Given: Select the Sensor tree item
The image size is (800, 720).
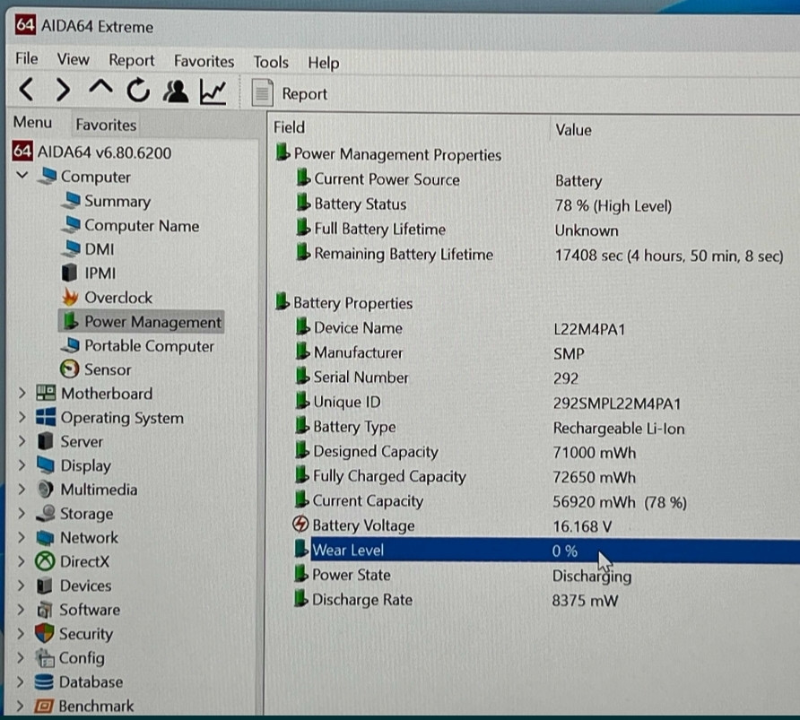Looking at the screenshot, I should click(107, 369).
